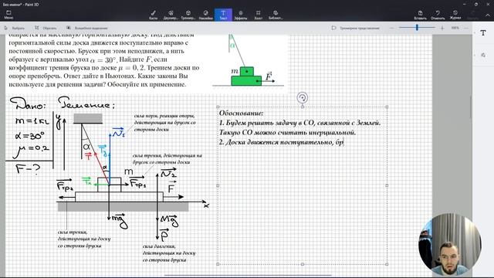This screenshot has height=278, width=494.
Task: Click the green block diagram image
Action: (249, 61)
